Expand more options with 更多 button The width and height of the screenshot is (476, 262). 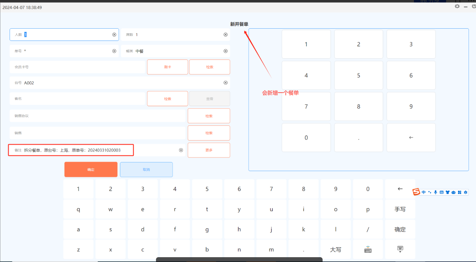[x=209, y=150]
